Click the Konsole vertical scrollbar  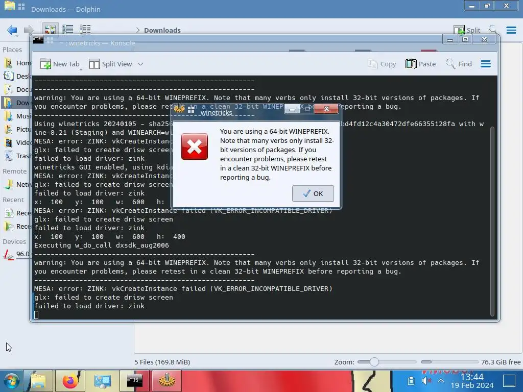click(492, 222)
